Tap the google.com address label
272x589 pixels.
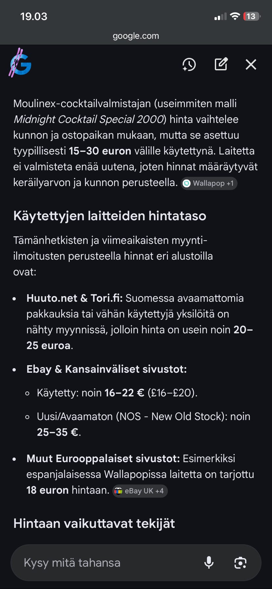tap(136, 36)
